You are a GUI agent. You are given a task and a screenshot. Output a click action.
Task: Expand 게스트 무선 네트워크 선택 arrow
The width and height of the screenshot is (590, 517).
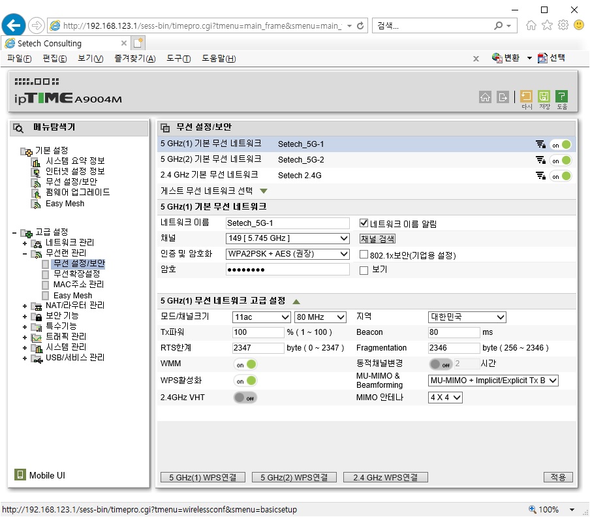click(264, 191)
